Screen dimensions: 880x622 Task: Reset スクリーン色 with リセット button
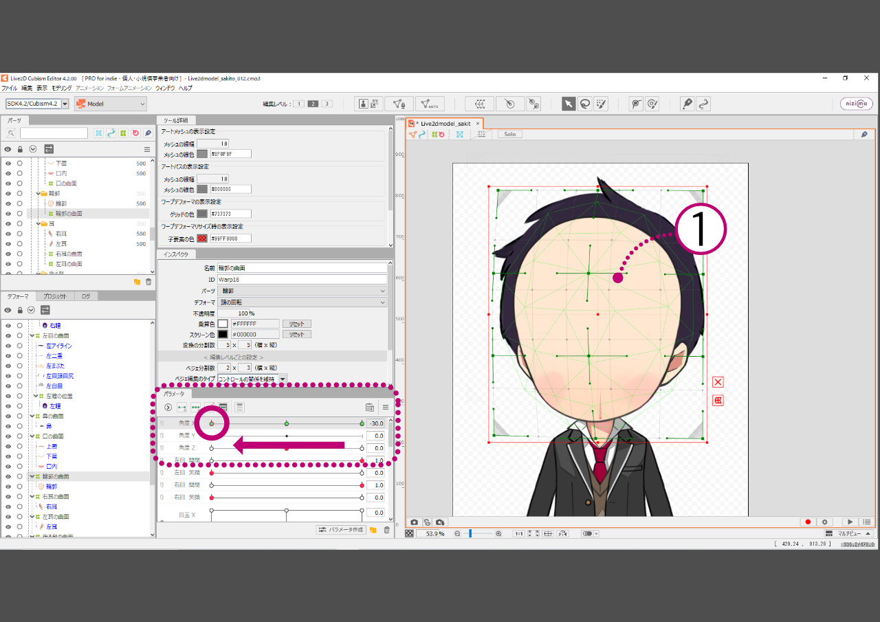(296, 334)
